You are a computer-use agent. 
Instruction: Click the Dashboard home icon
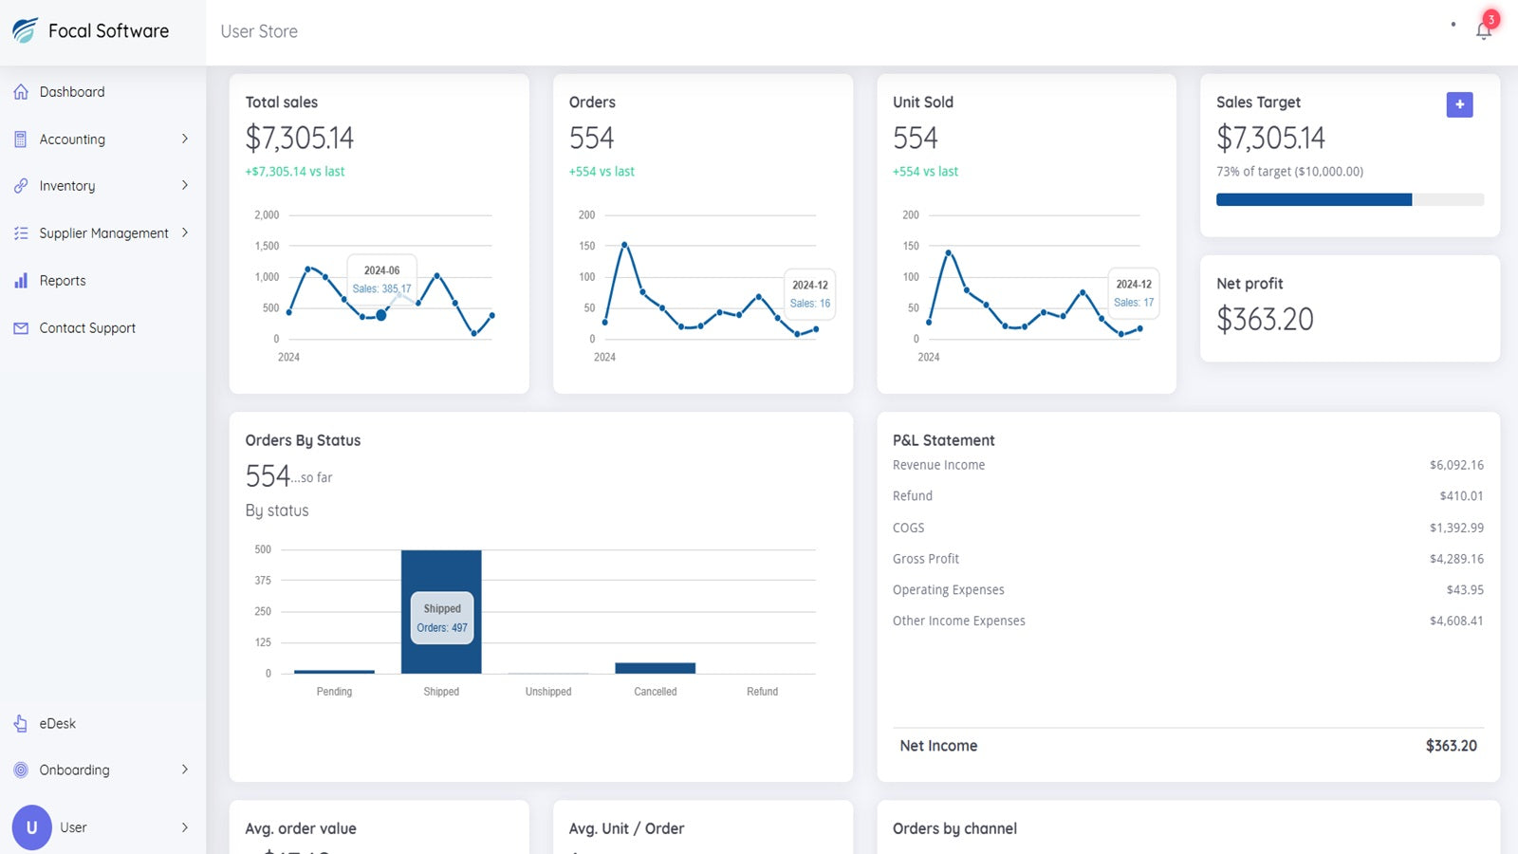21,92
